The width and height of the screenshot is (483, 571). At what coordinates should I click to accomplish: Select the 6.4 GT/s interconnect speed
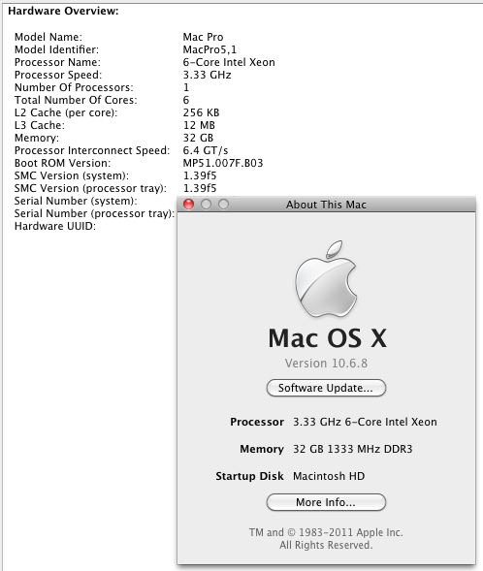[206, 150]
